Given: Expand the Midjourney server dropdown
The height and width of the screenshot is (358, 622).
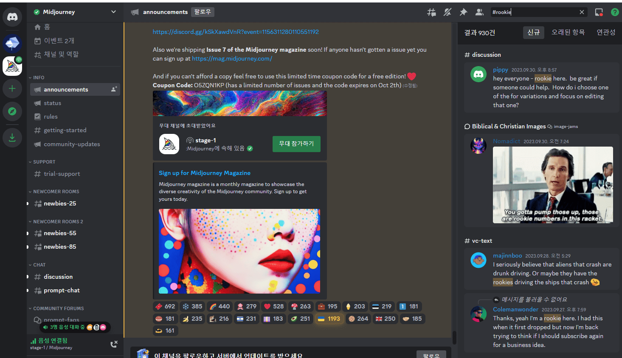Looking at the screenshot, I should click(113, 12).
